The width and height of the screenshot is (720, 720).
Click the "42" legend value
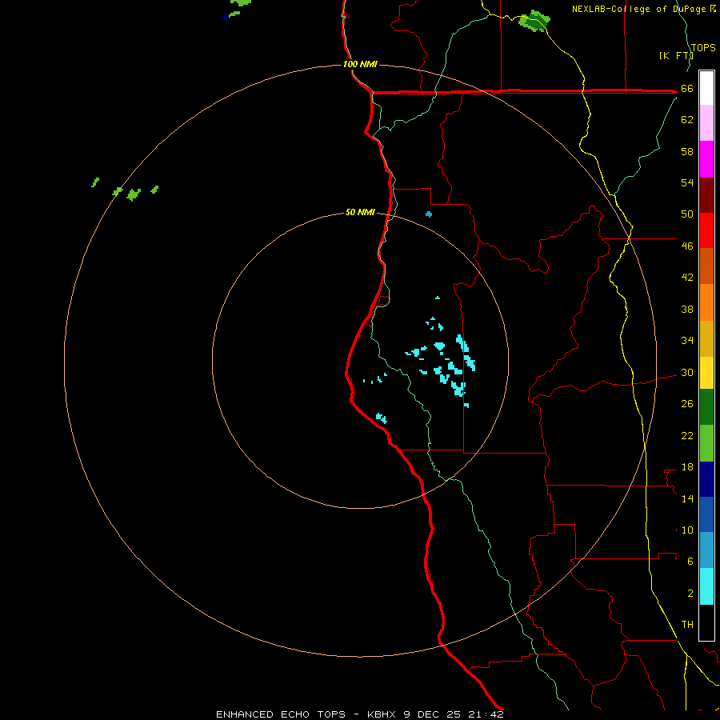tap(687, 278)
